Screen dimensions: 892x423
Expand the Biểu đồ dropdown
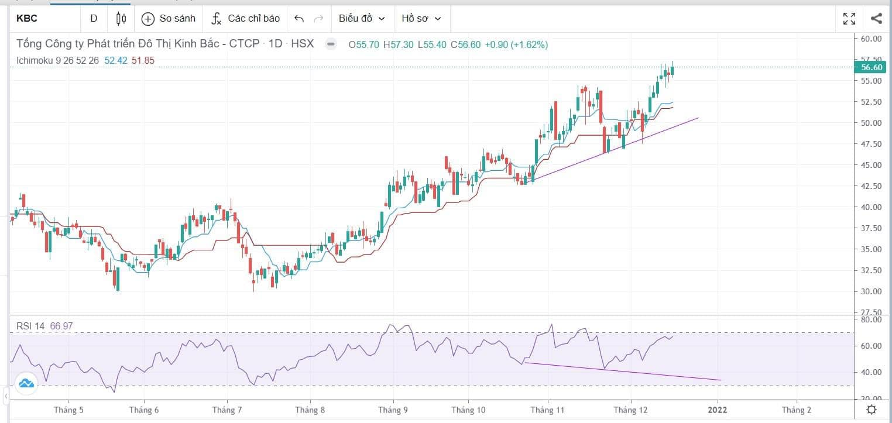click(x=362, y=18)
